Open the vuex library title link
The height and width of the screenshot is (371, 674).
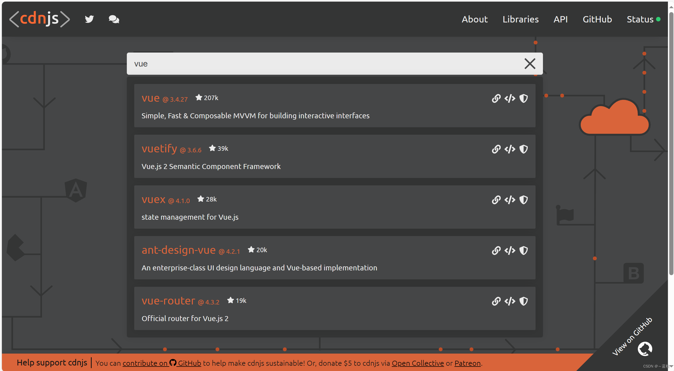(x=154, y=199)
